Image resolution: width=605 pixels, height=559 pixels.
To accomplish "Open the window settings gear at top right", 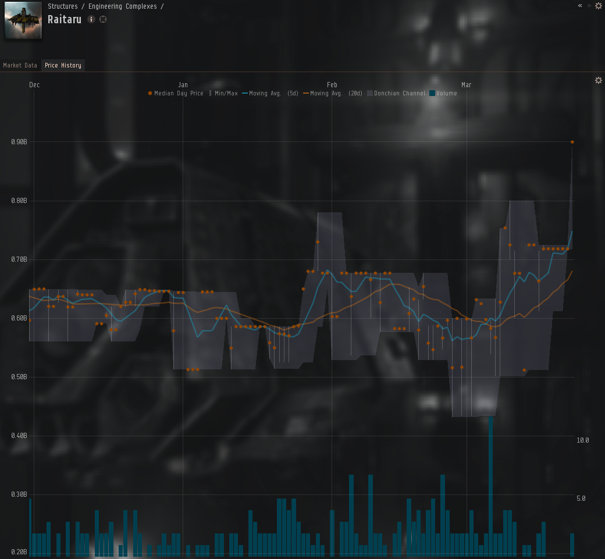I will (x=599, y=6).
